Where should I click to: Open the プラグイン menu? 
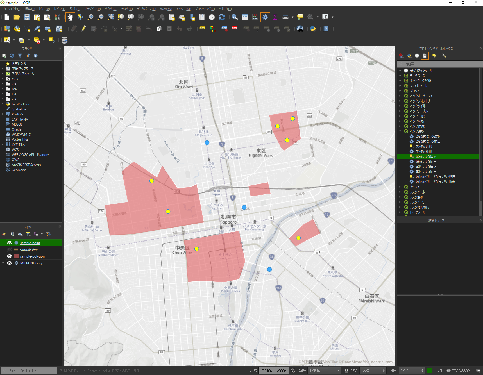(92, 9)
